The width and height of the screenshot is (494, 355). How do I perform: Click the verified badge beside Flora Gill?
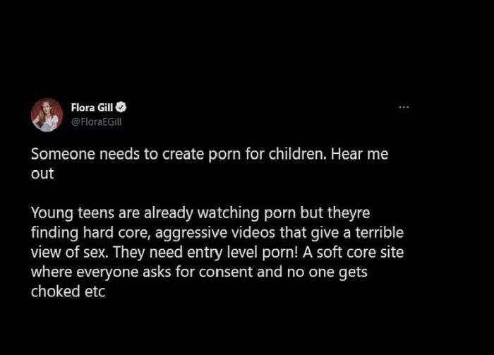tap(121, 107)
